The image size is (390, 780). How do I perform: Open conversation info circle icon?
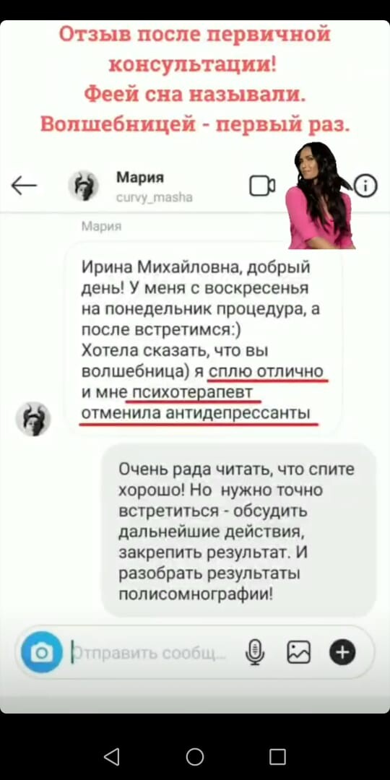365,187
